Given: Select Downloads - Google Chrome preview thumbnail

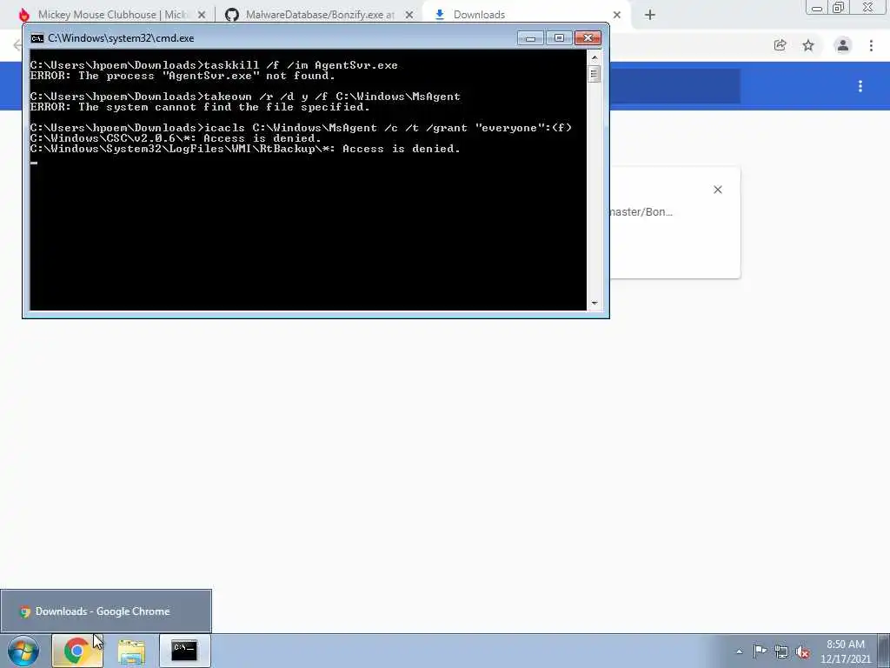Looking at the screenshot, I should (105, 611).
